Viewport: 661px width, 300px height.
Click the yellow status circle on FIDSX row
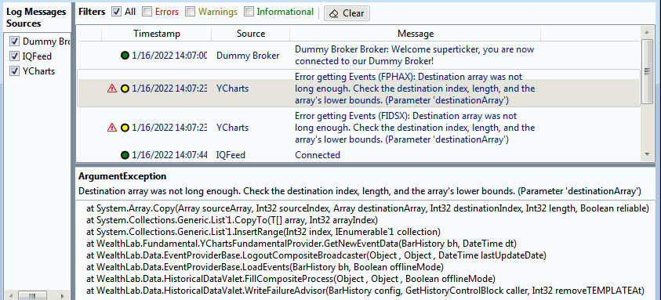pos(125,127)
